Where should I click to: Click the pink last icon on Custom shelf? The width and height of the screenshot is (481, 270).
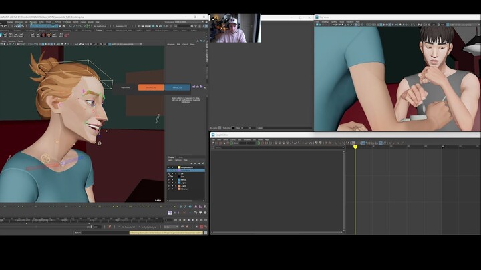[67, 35]
